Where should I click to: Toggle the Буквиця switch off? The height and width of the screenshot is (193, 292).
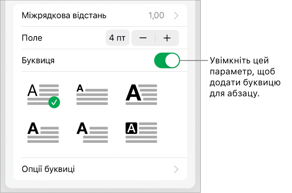[167, 61]
